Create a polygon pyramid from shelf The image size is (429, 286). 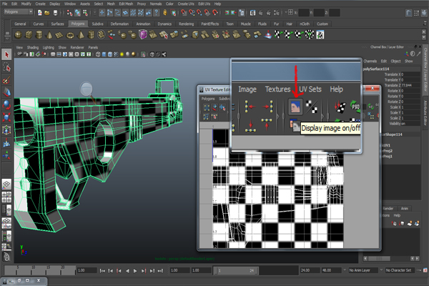pos(81,35)
